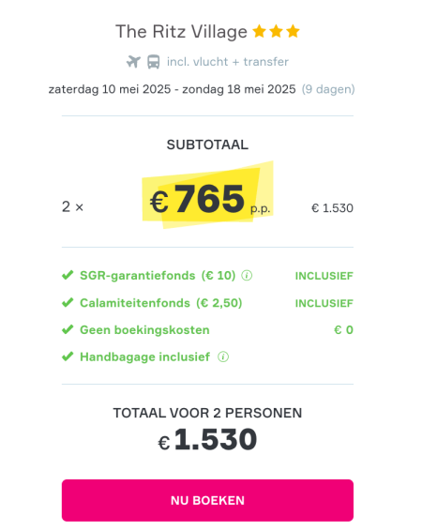Image resolution: width=422 pixels, height=531 pixels.
Task: Click the total € 1.530 amount
Action: coord(207,440)
